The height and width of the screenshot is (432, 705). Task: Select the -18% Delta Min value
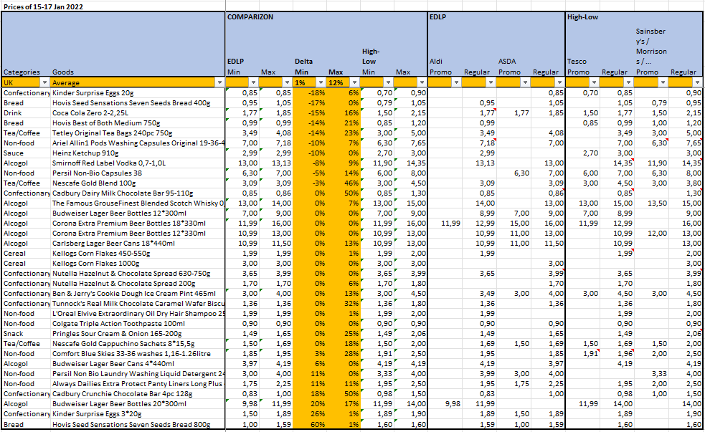(316, 93)
